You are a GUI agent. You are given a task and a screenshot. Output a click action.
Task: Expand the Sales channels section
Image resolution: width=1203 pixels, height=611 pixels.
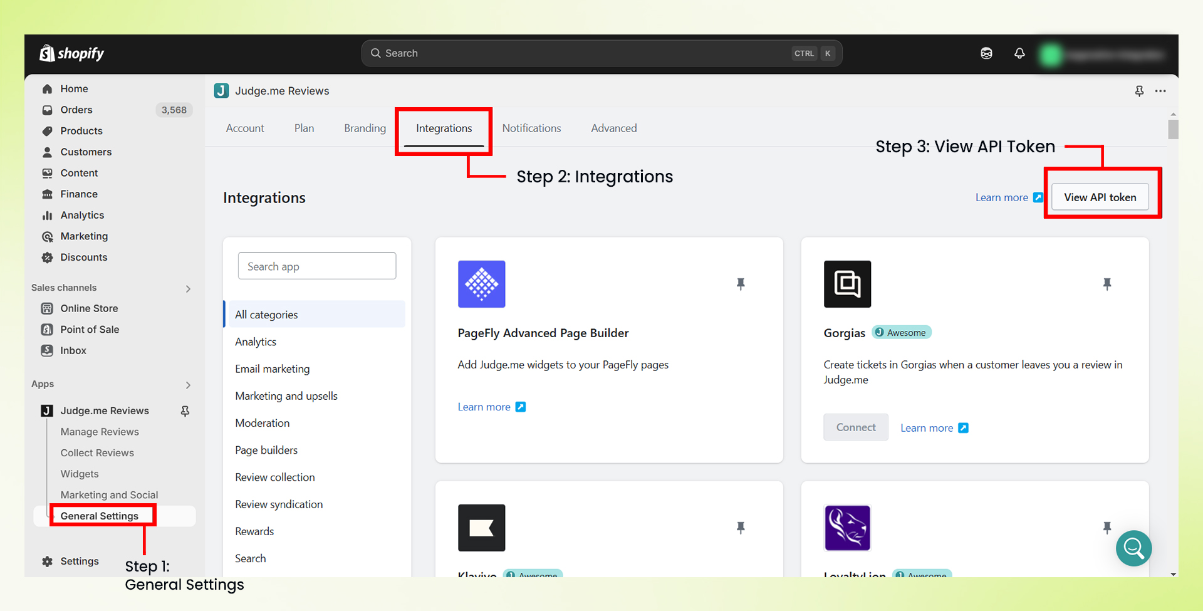point(188,288)
